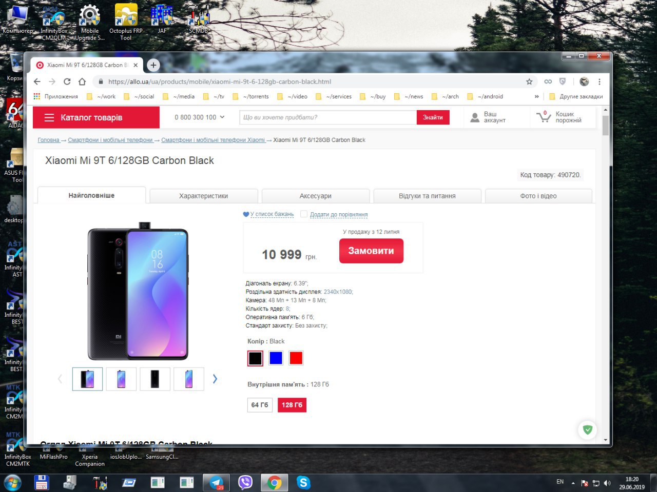This screenshot has width=657, height=492.
Task: Add product to wishlist У список бажань
Action: coord(268,214)
